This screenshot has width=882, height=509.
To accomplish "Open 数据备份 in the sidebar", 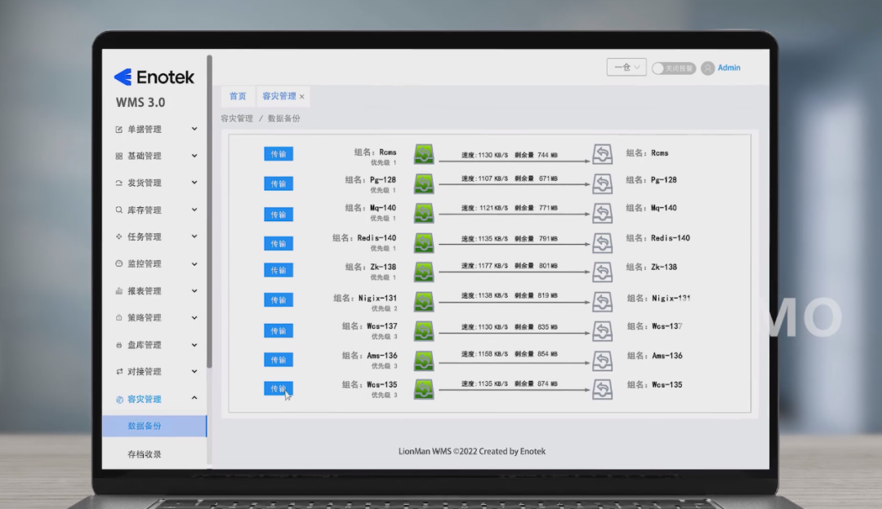I will click(x=154, y=426).
